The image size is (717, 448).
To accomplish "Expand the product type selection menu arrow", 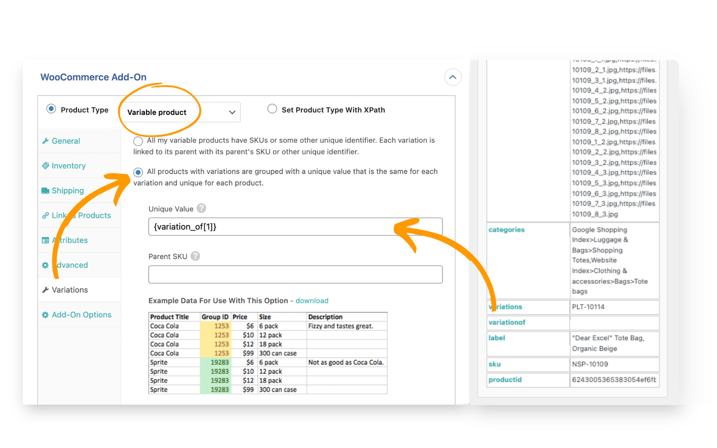I will [232, 112].
